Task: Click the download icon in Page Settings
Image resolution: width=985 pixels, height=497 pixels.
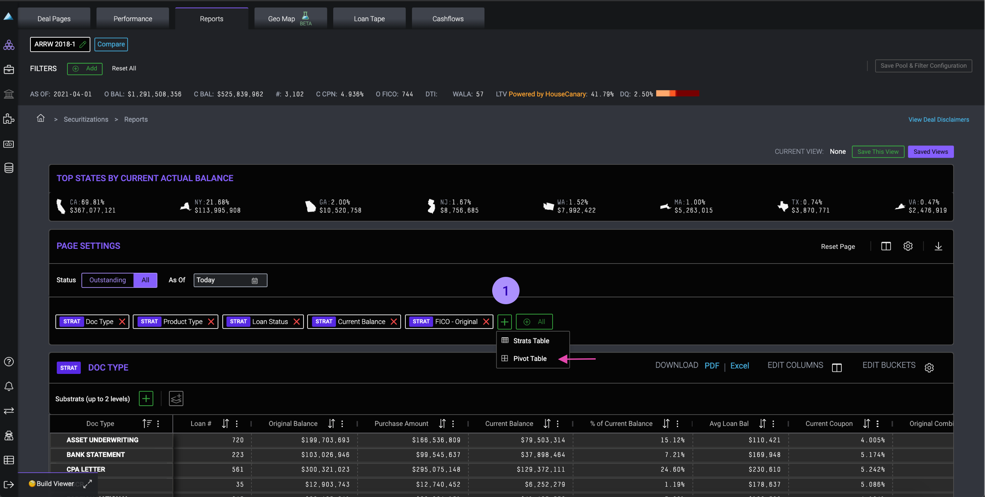Action: tap(938, 246)
